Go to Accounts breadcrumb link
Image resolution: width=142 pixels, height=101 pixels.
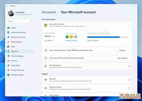tap(49, 12)
